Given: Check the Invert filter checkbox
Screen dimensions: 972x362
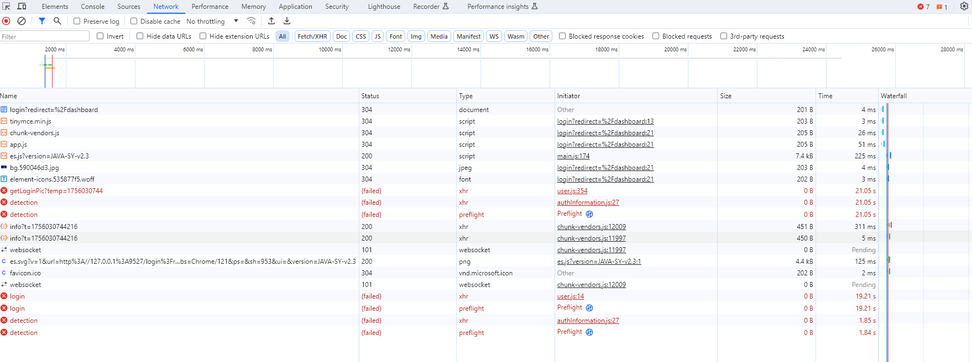Looking at the screenshot, I should point(100,36).
